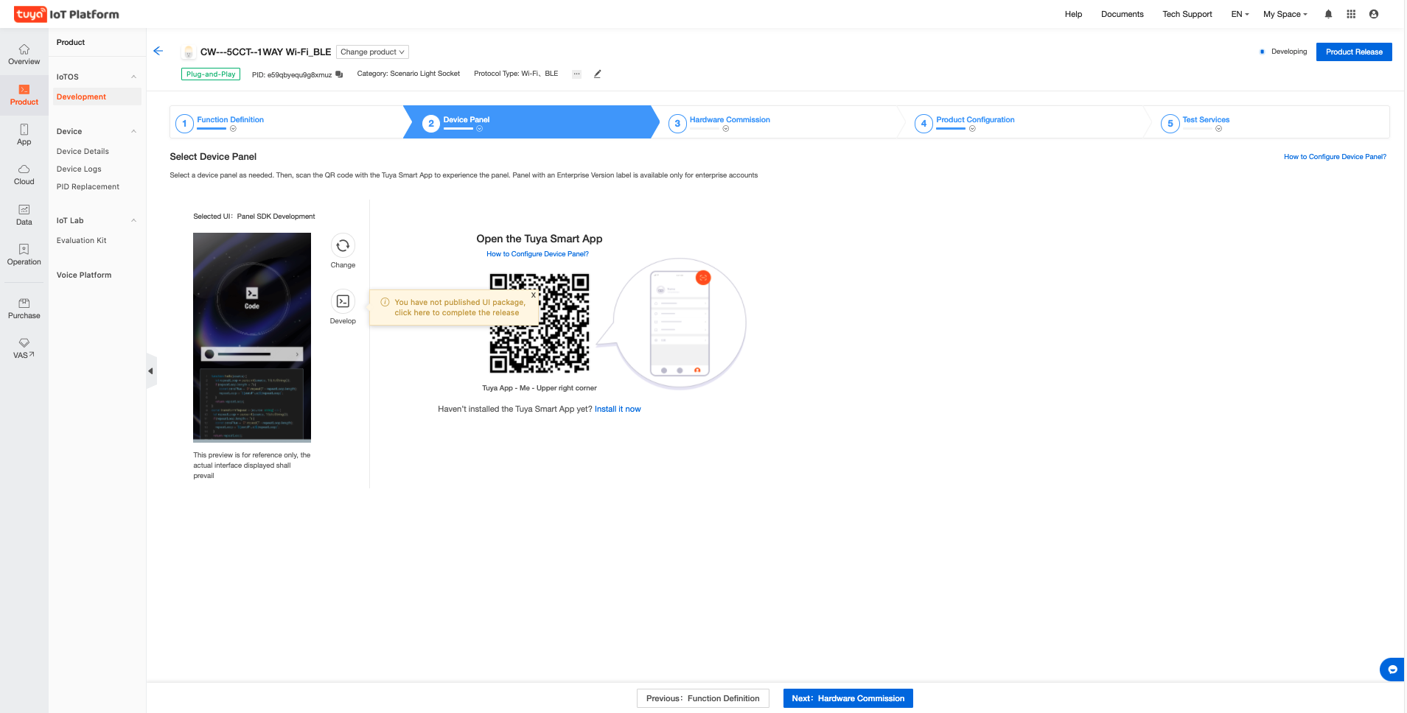Open the Help link
Viewport: 1407px width, 713px height.
coord(1073,14)
